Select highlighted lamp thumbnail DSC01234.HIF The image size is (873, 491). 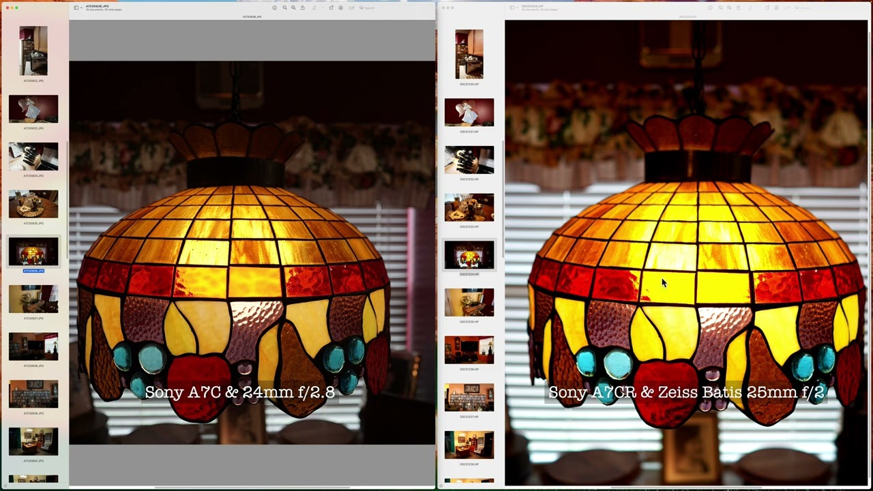click(469, 255)
